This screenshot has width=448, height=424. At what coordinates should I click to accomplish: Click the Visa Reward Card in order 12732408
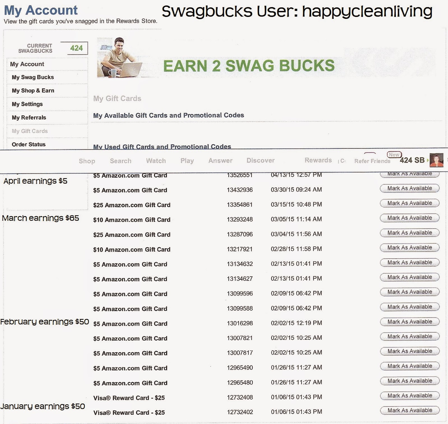click(129, 398)
